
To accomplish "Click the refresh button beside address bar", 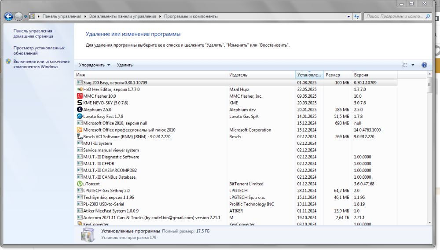I will tap(357, 16).
